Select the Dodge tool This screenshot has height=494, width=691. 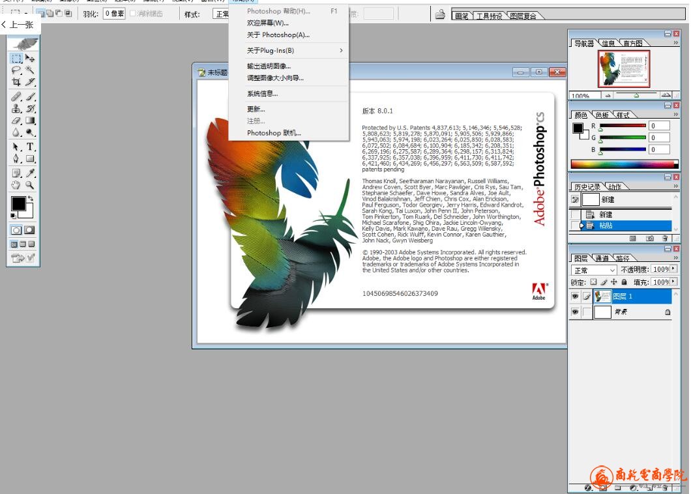[x=30, y=132]
